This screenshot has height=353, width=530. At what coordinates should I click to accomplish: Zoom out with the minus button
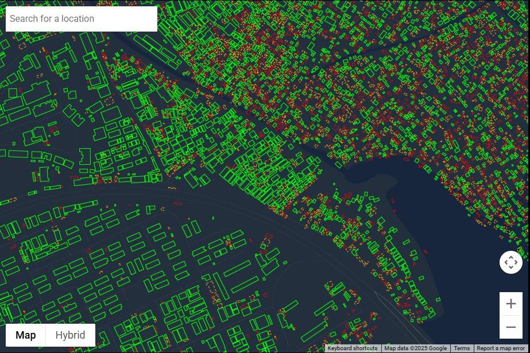click(x=510, y=327)
